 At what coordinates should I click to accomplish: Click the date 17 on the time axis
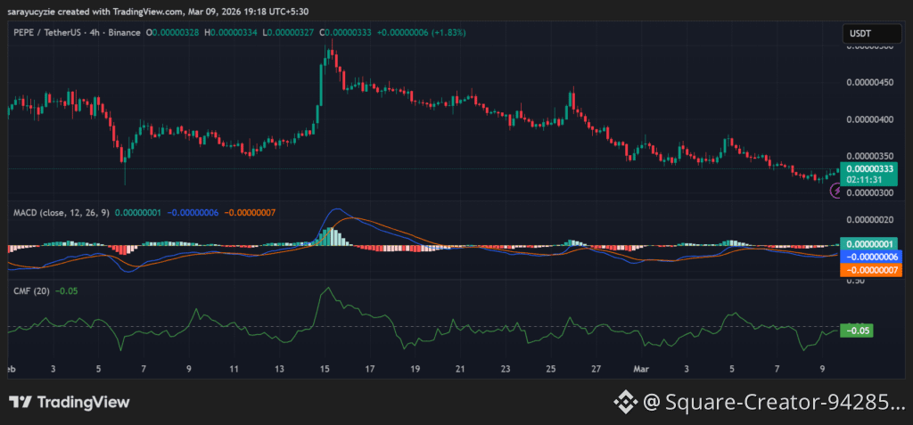370,369
